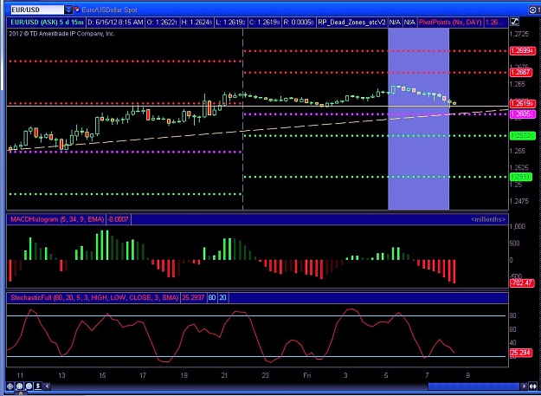
Task: Open MACDHistogram (5, 34, 9, EMA) settings label
Action: coord(57,219)
